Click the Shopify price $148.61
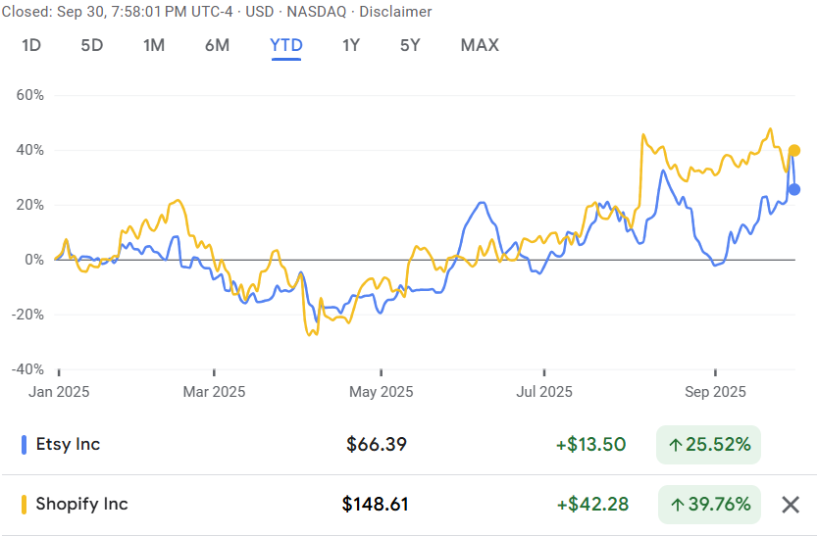 376,505
